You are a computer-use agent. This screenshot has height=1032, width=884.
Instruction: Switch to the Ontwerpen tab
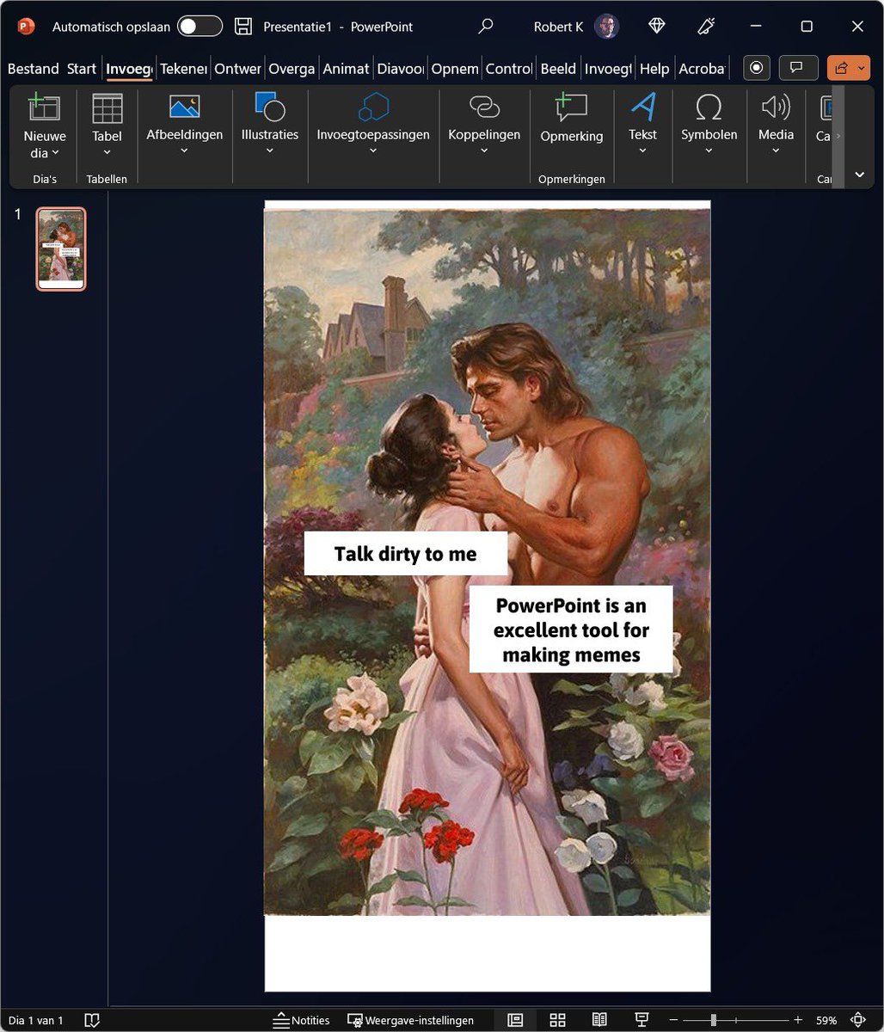(x=237, y=69)
